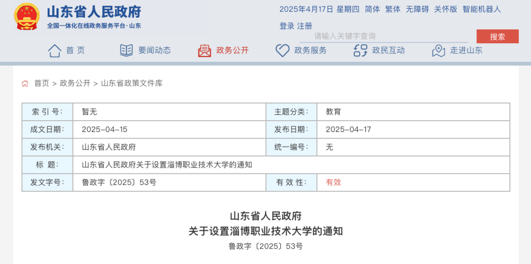Screen dimensions: 531x264
Task: Go to 政务服务 navigation item
Action: (310, 51)
